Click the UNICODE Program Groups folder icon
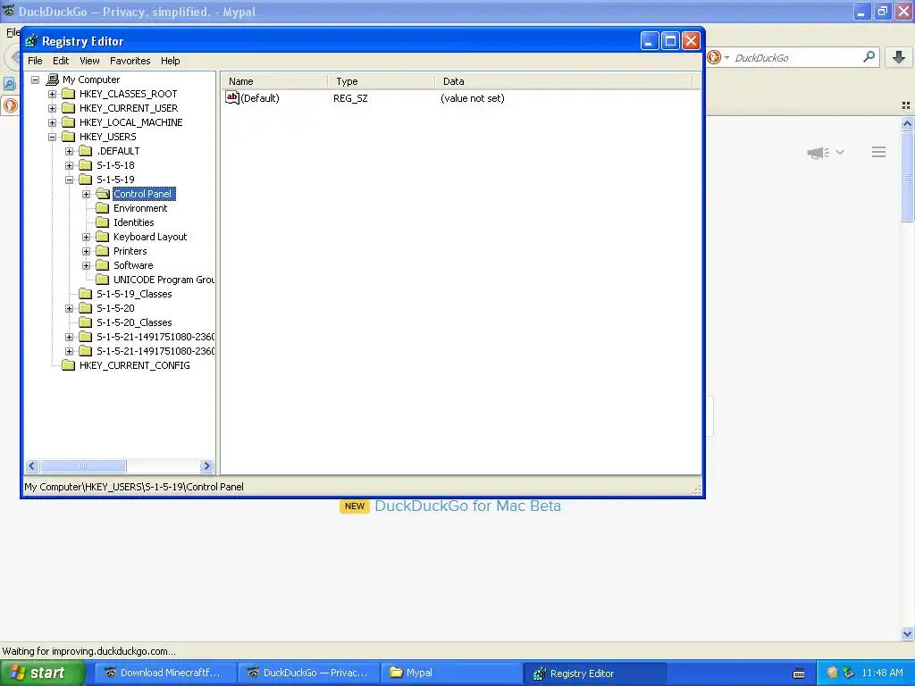 pos(103,280)
